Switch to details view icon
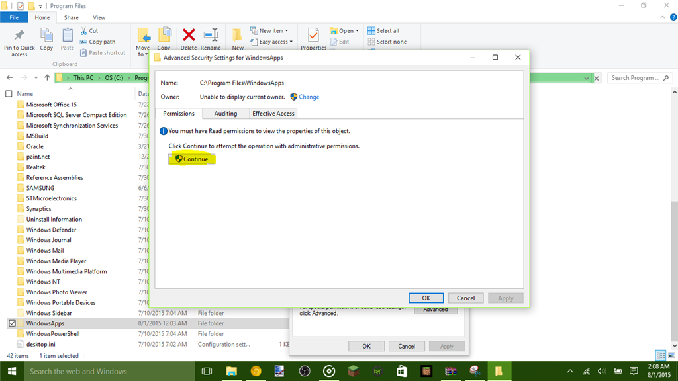678x381 pixels. 661,355
